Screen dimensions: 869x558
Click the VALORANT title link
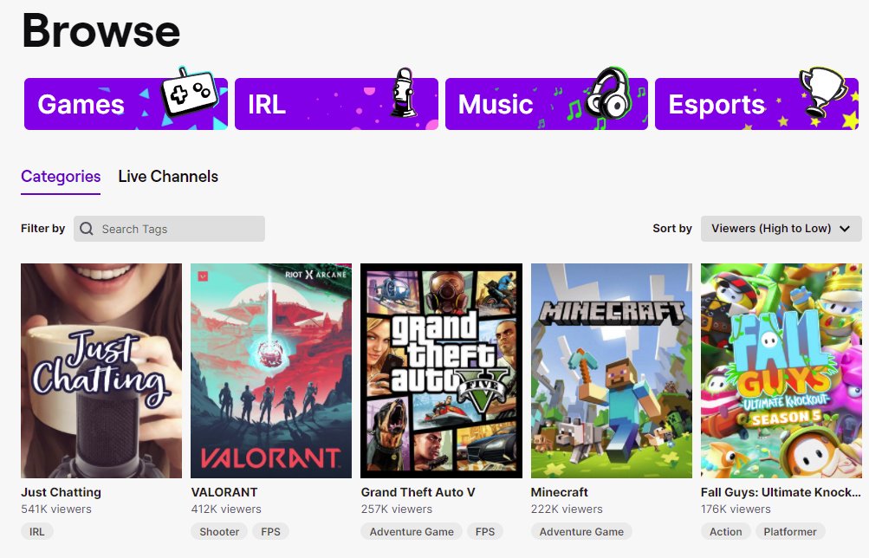pos(224,492)
